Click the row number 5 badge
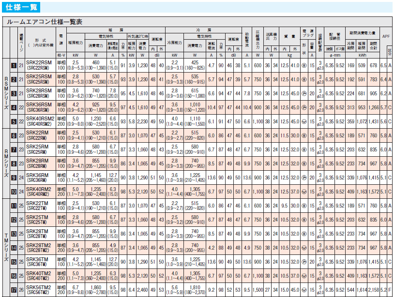The width and height of the screenshot is (395, 297). point(14,121)
